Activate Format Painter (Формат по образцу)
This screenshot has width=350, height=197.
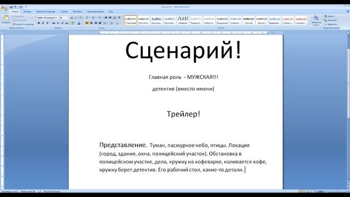[23, 24]
